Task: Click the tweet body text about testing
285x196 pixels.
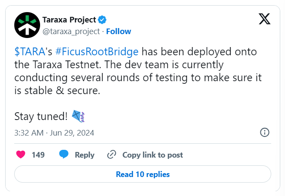Action: (x=138, y=71)
